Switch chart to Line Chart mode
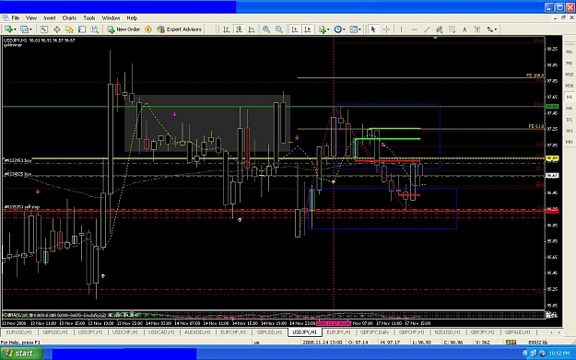 coord(252,29)
